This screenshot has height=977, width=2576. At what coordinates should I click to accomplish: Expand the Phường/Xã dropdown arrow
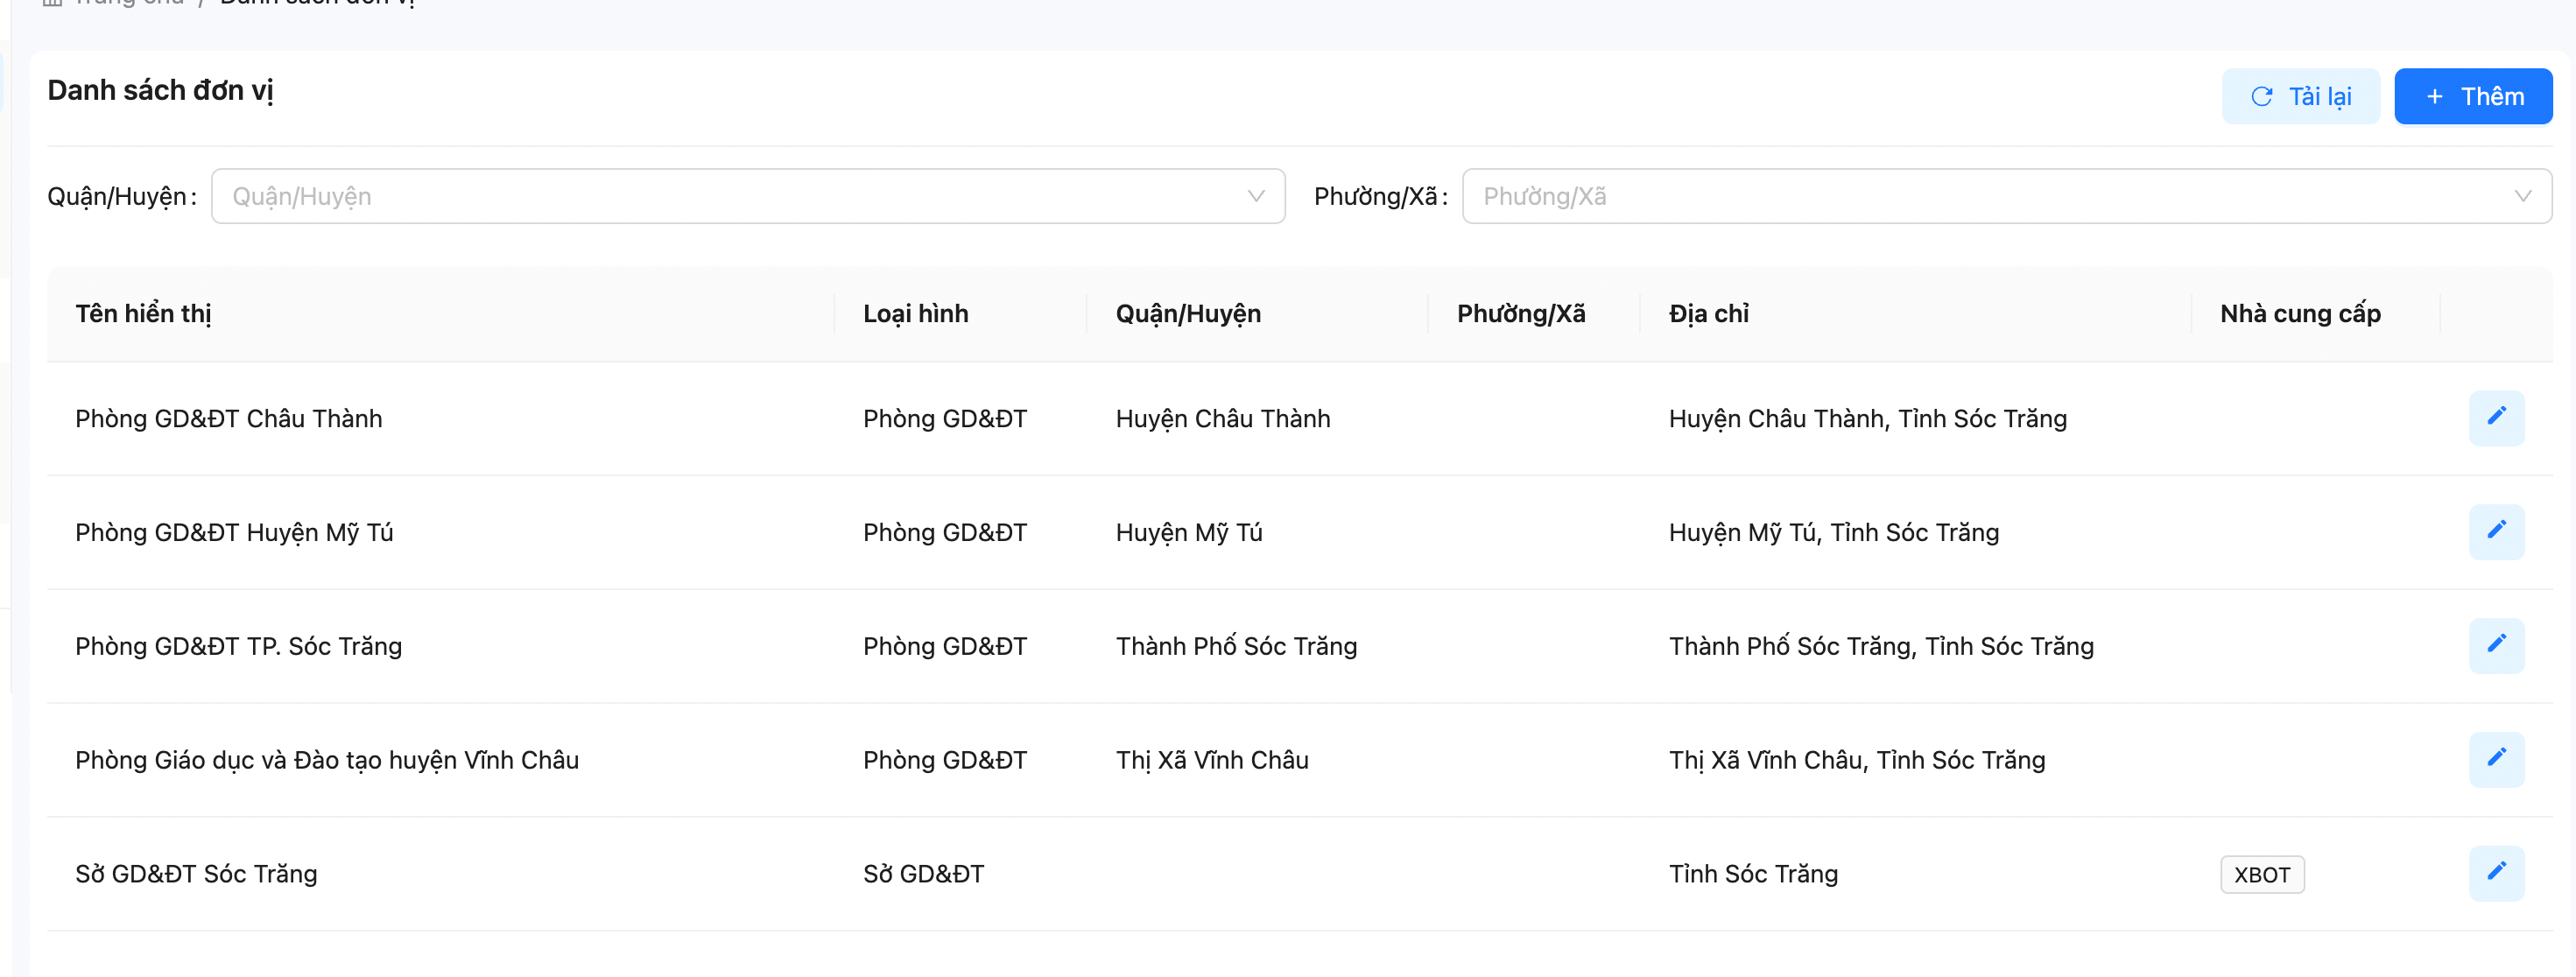tap(2522, 196)
